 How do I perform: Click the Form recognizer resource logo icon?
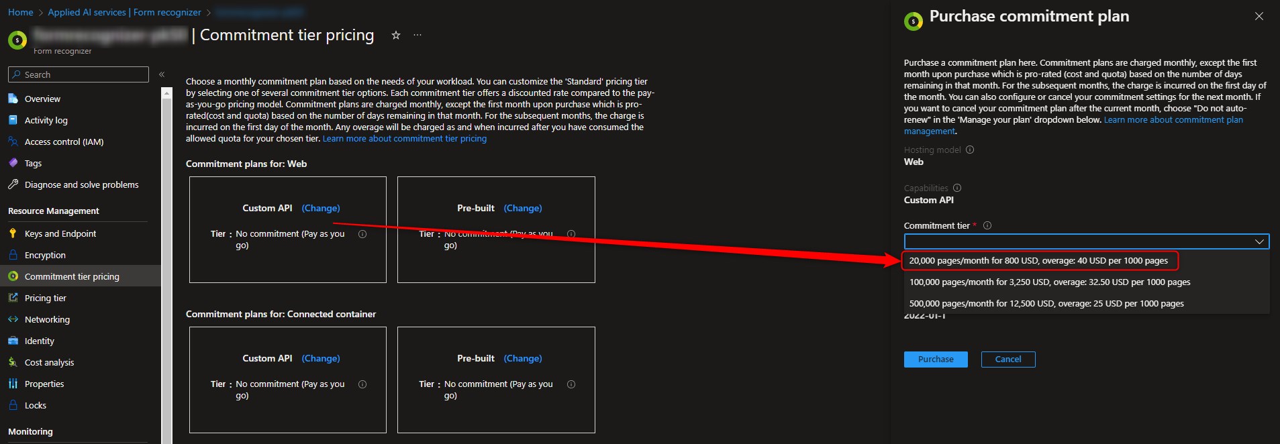click(x=17, y=40)
